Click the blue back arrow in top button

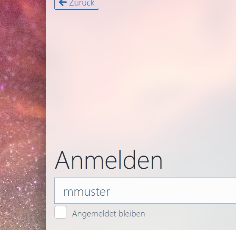(x=63, y=3)
